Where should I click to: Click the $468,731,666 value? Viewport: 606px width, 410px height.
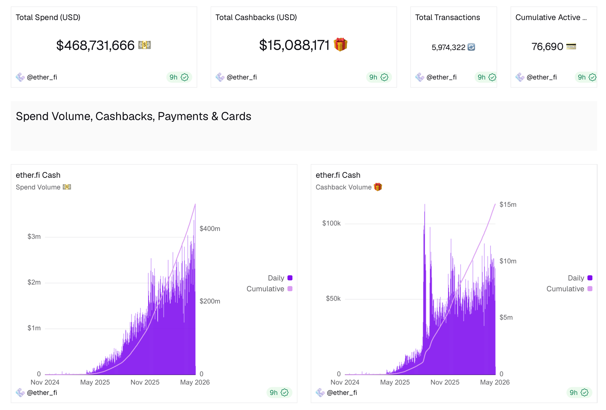click(95, 45)
